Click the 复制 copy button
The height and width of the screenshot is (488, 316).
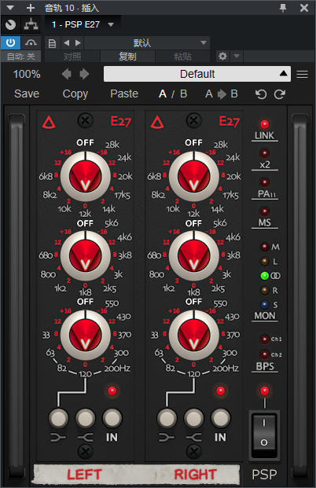coord(127,57)
